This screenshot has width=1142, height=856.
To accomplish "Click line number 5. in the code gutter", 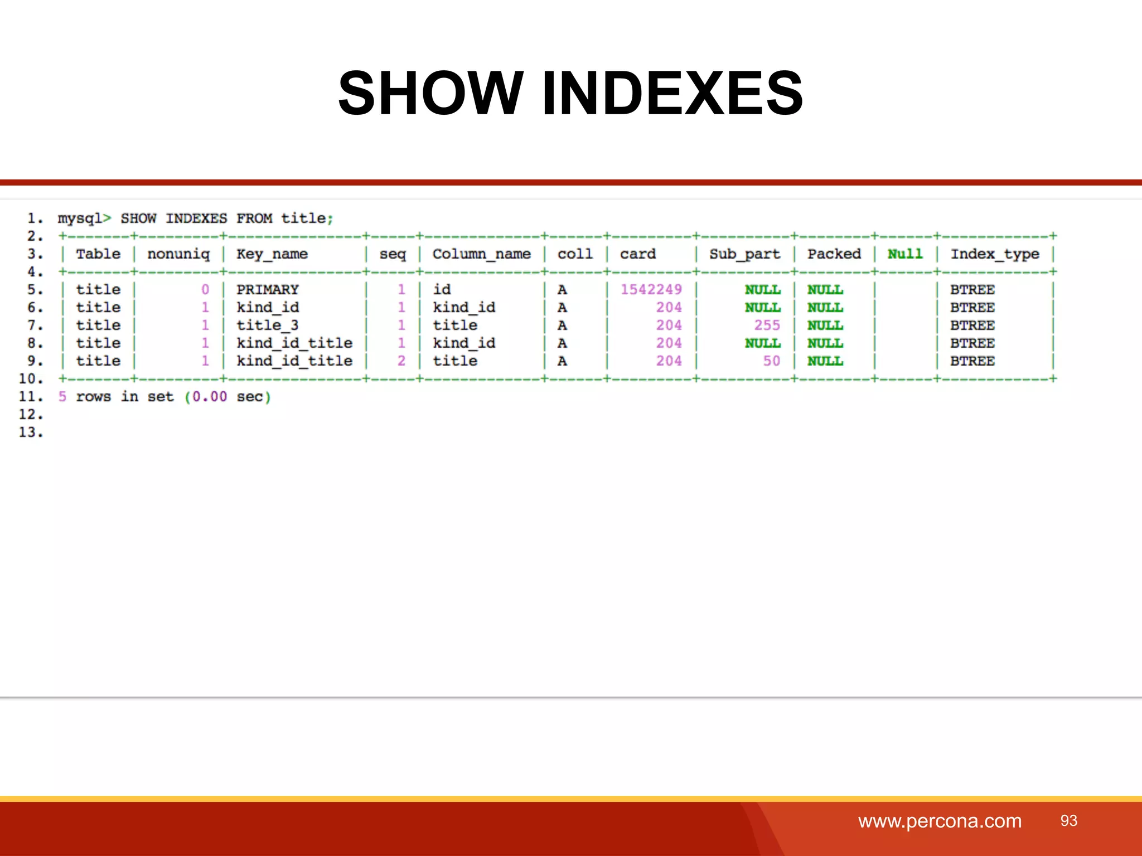I will pos(36,290).
